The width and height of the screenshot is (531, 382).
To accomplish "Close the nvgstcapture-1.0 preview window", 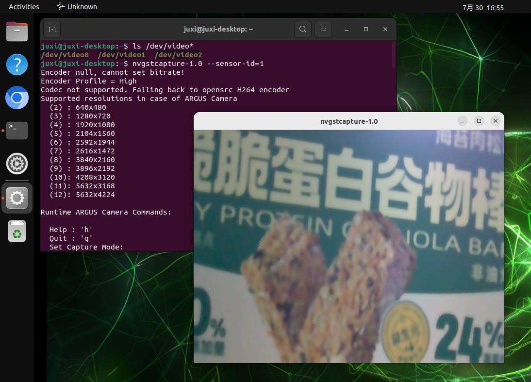I will click(496, 121).
